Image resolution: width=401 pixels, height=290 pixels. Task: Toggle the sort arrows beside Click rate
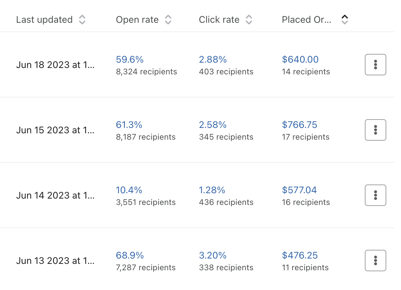[249, 20]
